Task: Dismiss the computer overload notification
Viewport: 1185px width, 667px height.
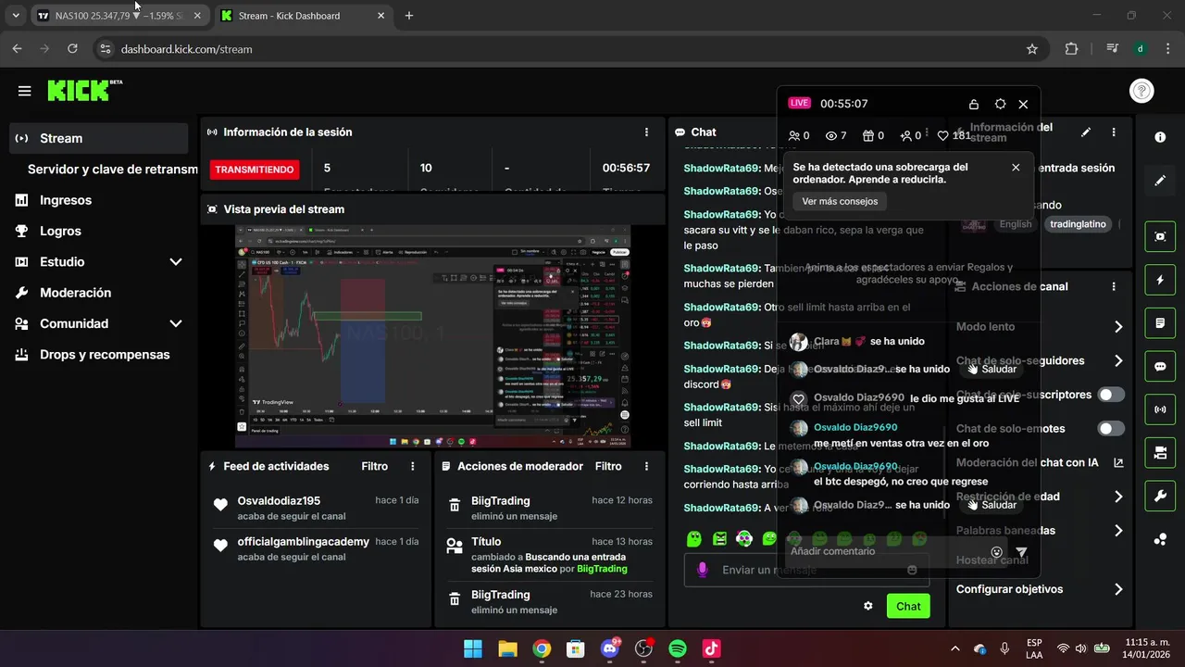Action: 1016,168
